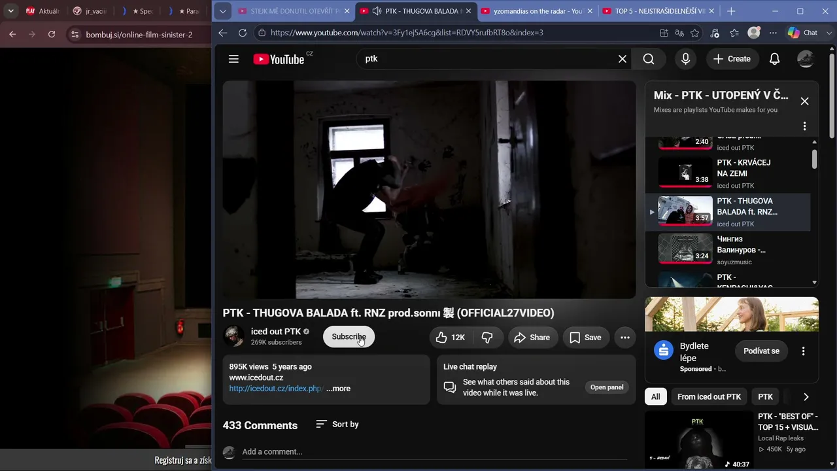Open the YouTube guide hamburger menu

pyautogui.click(x=233, y=59)
